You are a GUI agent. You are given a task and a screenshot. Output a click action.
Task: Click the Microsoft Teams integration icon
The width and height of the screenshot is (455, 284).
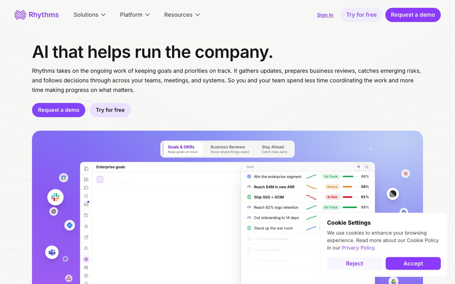[x=52, y=252]
